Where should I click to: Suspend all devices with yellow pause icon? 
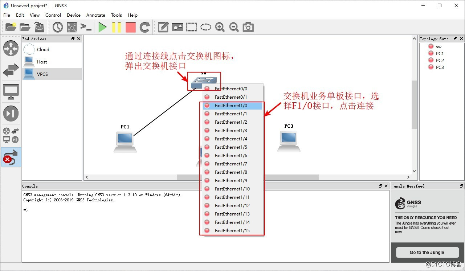pos(117,27)
